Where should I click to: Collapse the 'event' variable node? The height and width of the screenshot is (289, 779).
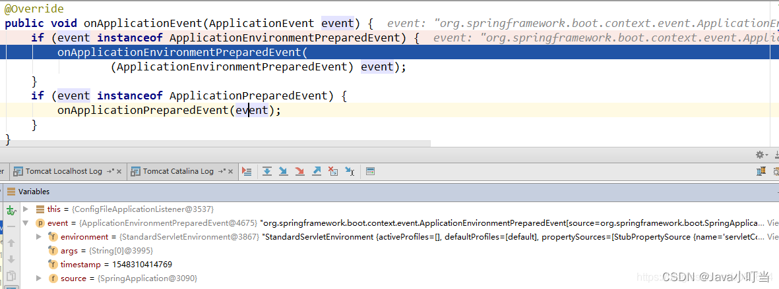tap(26, 223)
